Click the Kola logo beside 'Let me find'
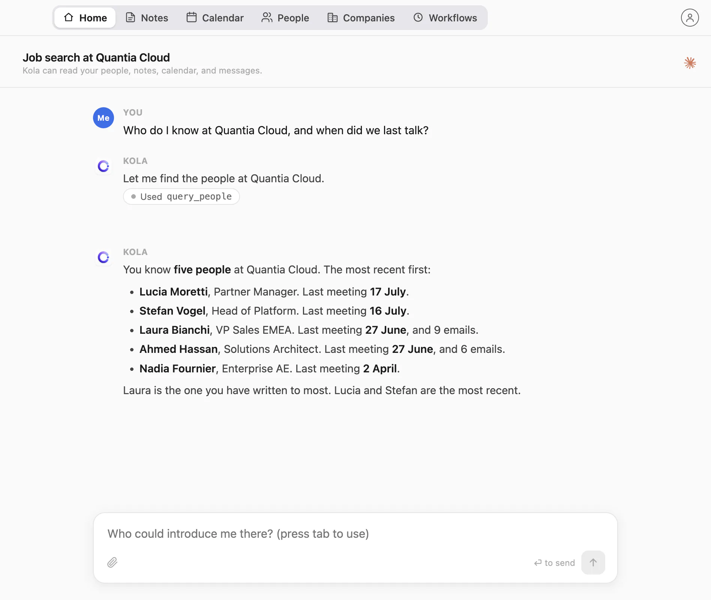Image resolution: width=711 pixels, height=600 pixels. click(x=103, y=166)
